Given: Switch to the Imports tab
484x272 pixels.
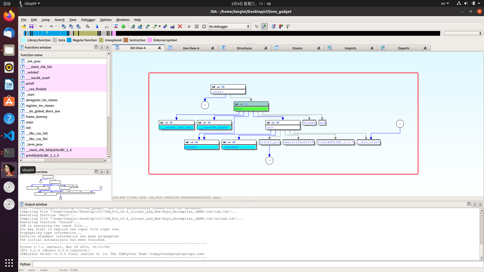Looking at the screenshot, I should pyautogui.click(x=350, y=48).
